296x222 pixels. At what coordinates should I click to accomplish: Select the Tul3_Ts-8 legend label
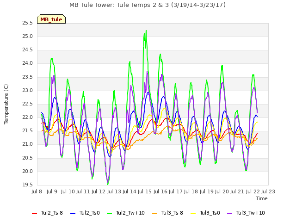[172, 213]
